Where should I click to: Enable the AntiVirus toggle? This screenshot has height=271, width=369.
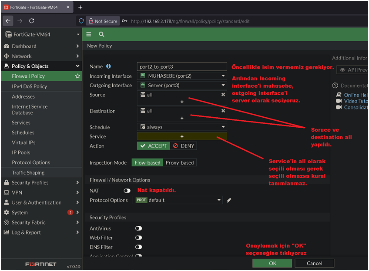coord(139,228)
